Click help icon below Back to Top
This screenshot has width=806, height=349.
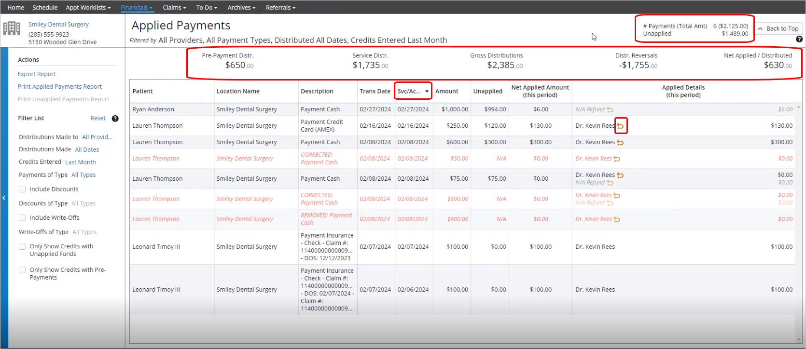pyautogui.click(x=799, y=40)
